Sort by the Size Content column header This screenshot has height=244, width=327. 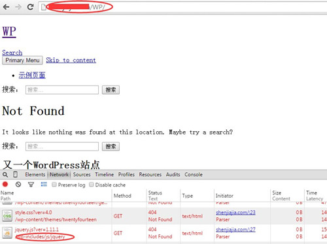(x=287, y=196)
